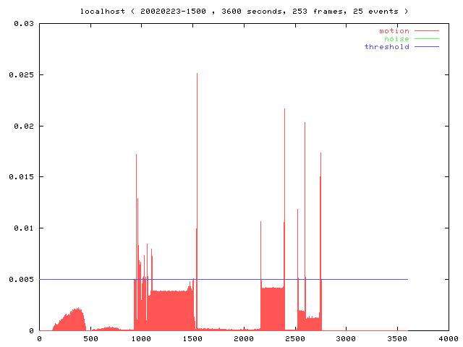Viewport: 463px width, 347px height.
Task: Click the green noise legend line sample
Action: pos(426,39)
